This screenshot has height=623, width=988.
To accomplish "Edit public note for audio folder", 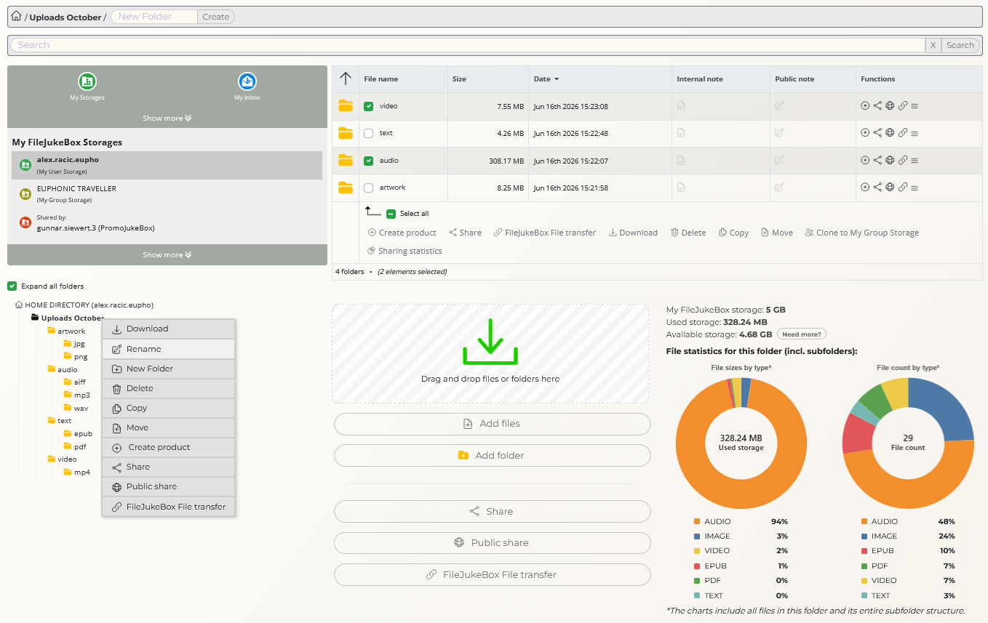I will point(779,161).
